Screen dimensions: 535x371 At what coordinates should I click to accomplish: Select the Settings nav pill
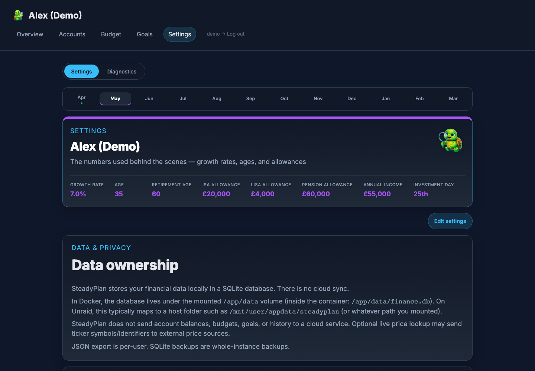click(x=180, y=34)
